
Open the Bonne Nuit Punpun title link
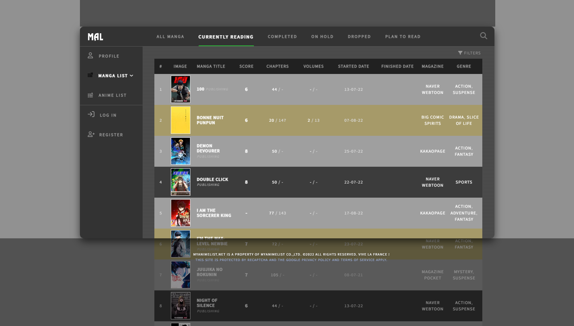(210, 120)
